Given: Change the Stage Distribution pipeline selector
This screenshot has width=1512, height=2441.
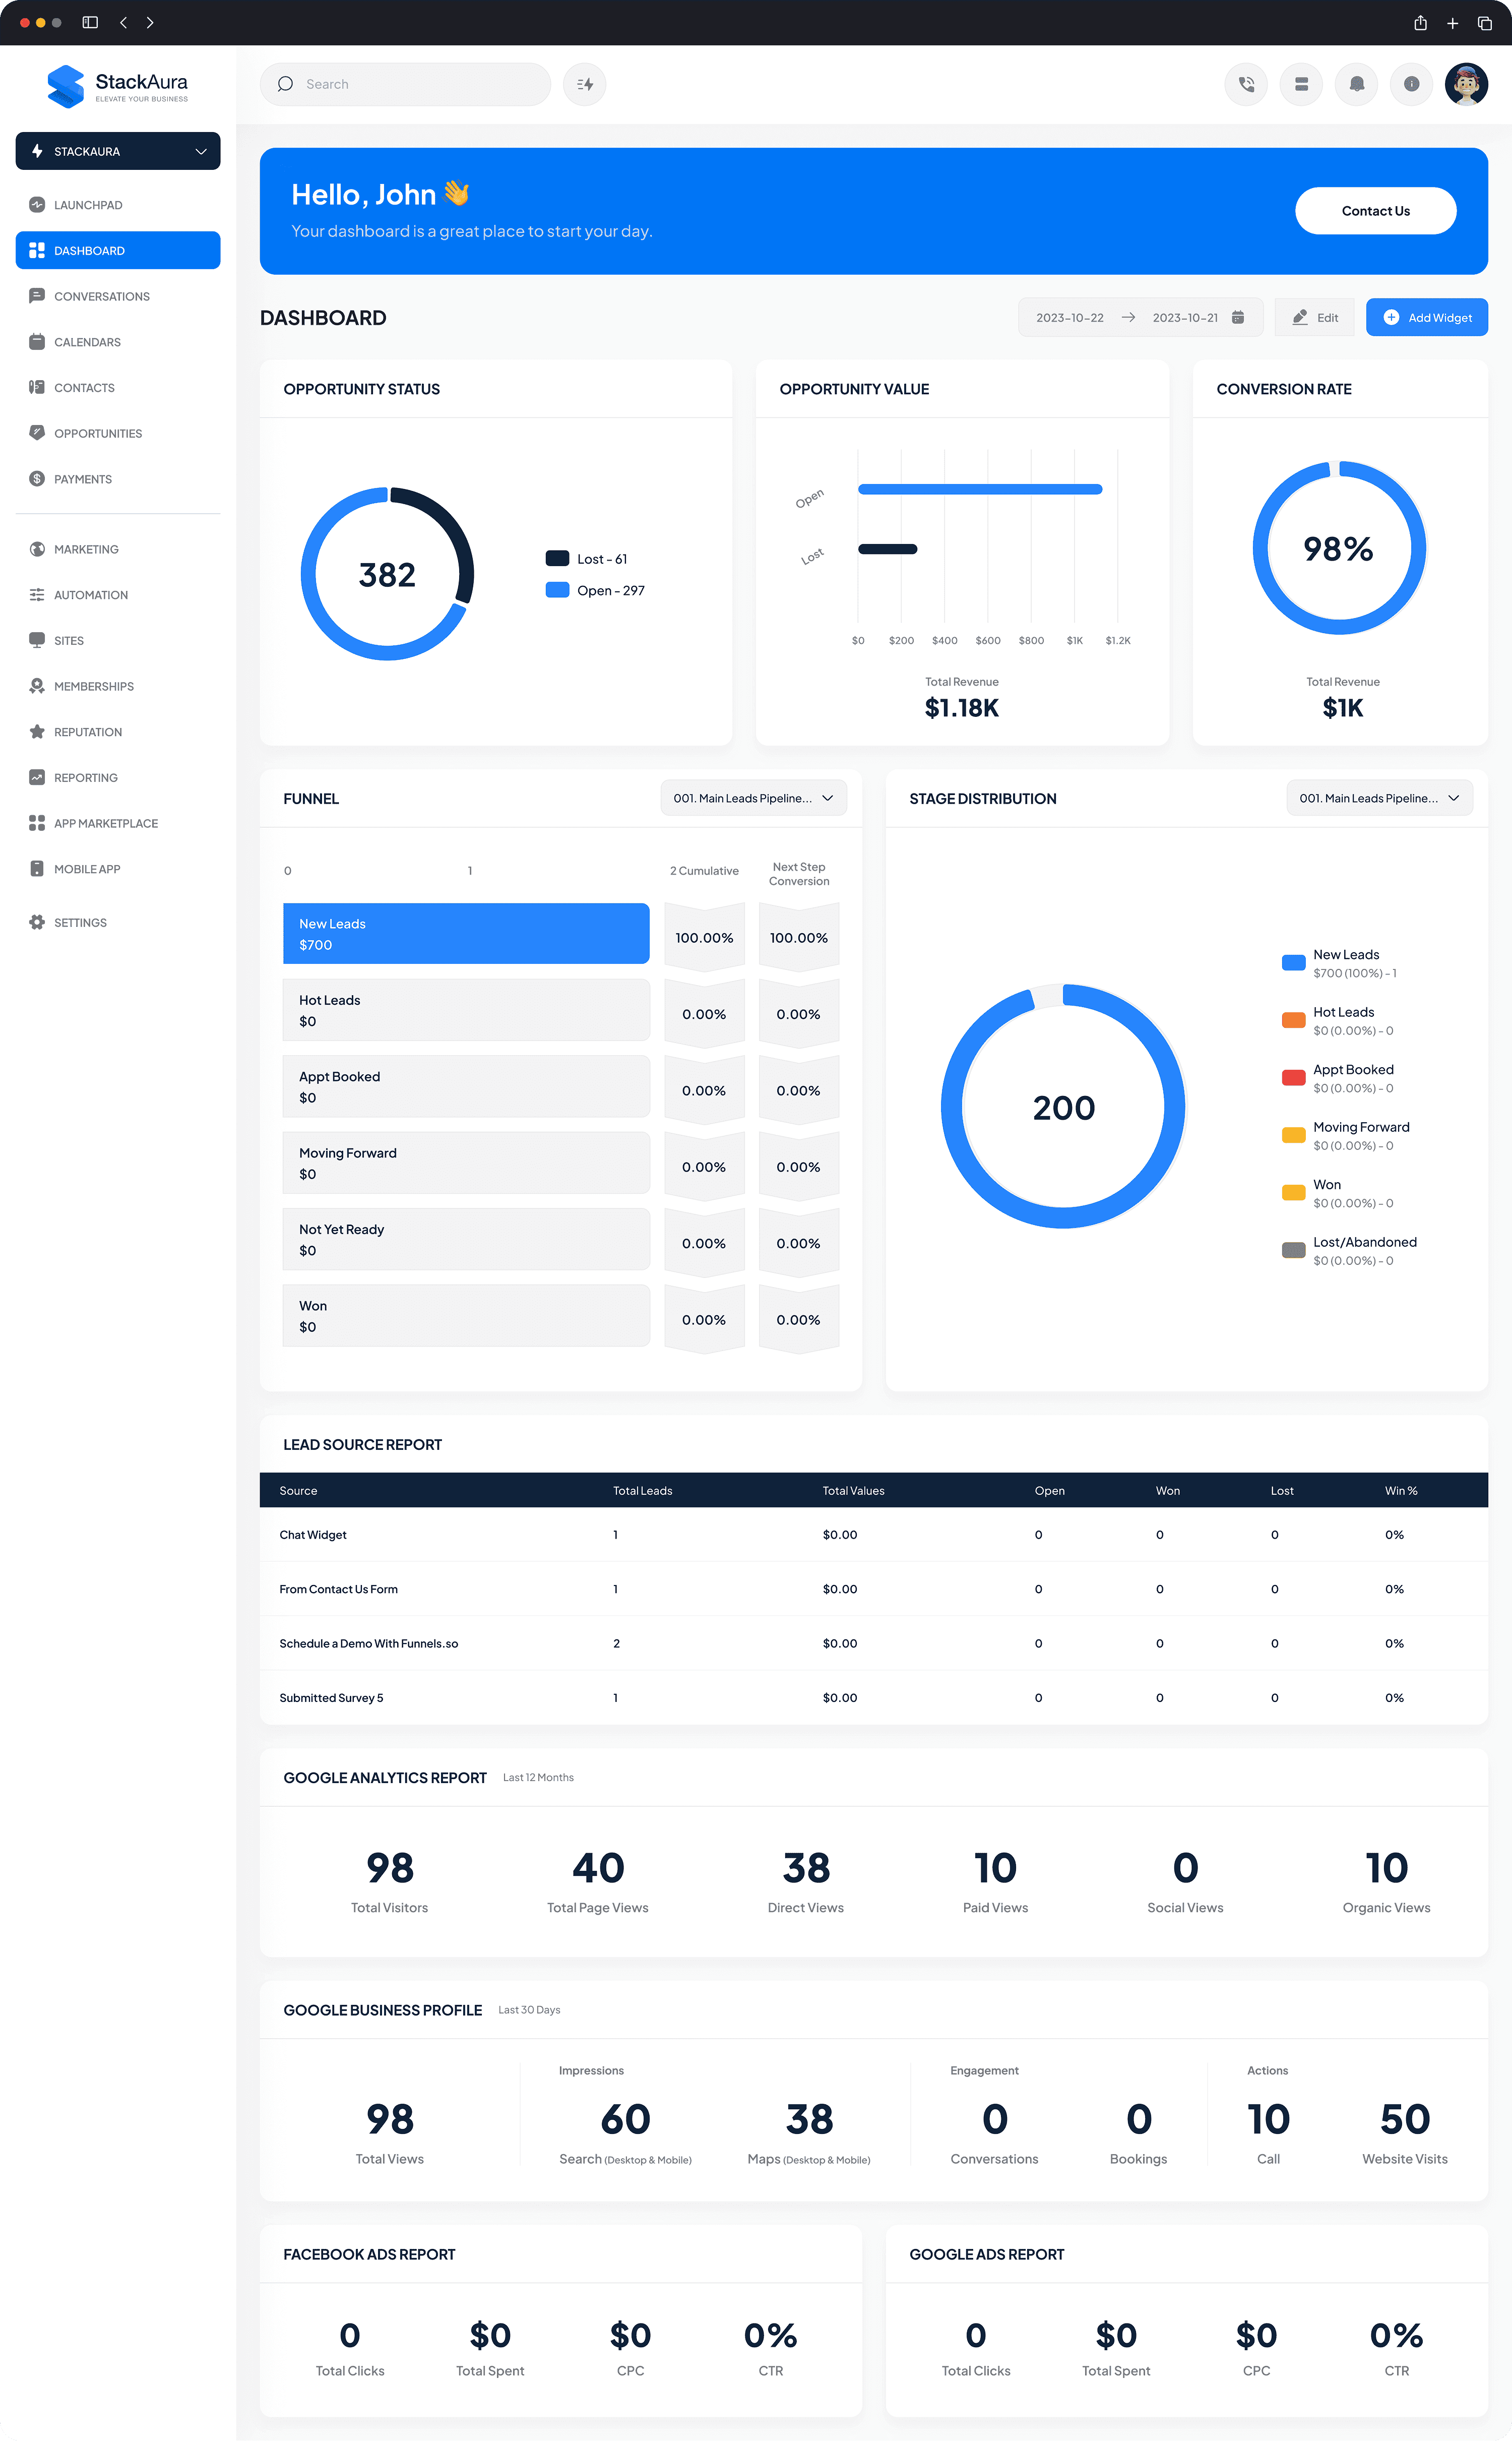Looking at the screenshot, I should coord(1379,798).
